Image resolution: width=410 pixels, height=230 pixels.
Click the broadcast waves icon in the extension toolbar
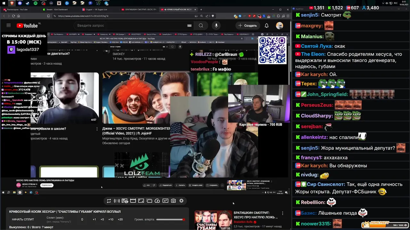coord(117,201)
